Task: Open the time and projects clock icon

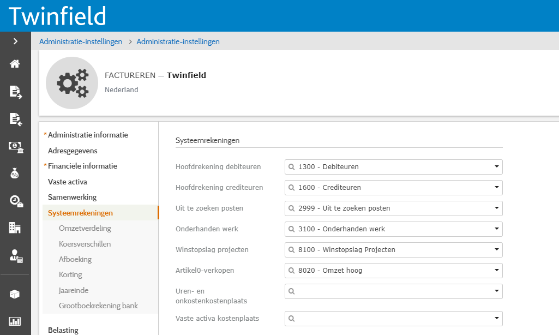Action: click(x=15, y=201)
